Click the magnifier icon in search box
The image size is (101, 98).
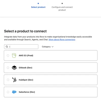[x=7, y=47]
